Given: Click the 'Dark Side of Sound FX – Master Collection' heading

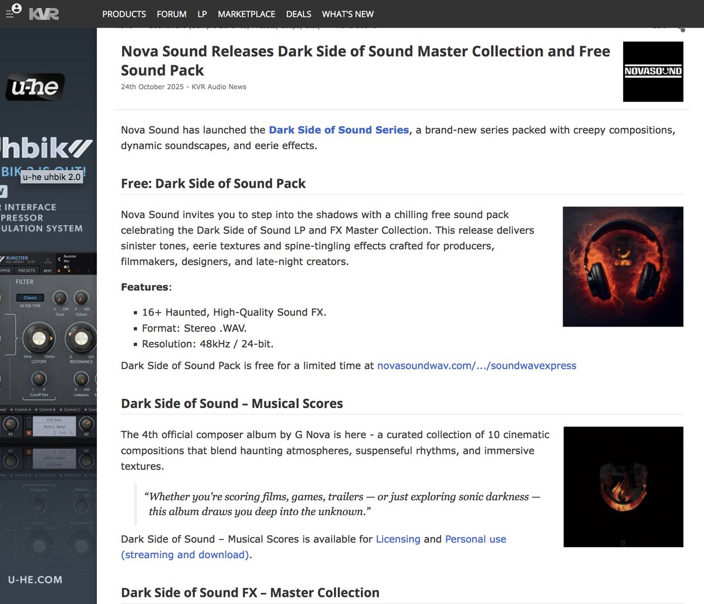Looking at the screenshot, I should tap(250, 592).
